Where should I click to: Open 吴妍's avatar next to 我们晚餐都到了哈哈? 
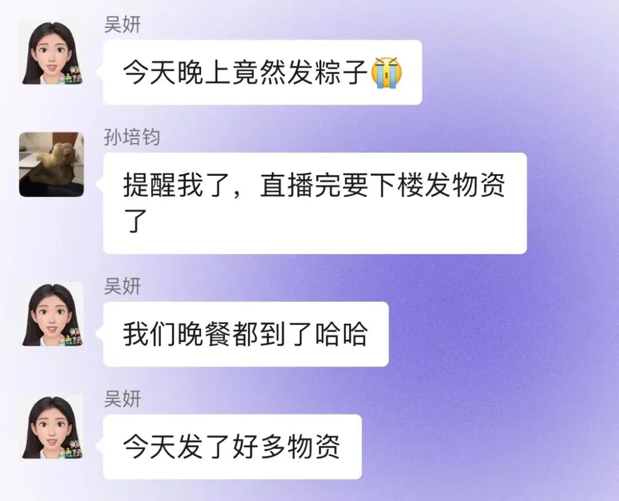52,314
